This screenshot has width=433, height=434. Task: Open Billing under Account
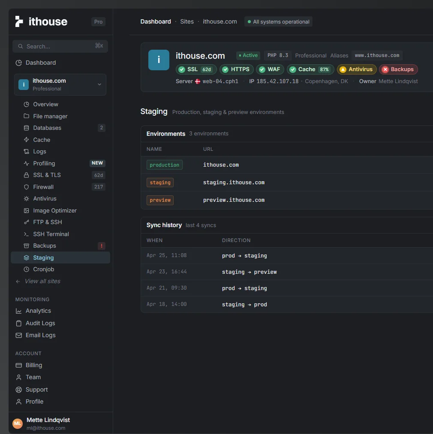click(60, 365)
